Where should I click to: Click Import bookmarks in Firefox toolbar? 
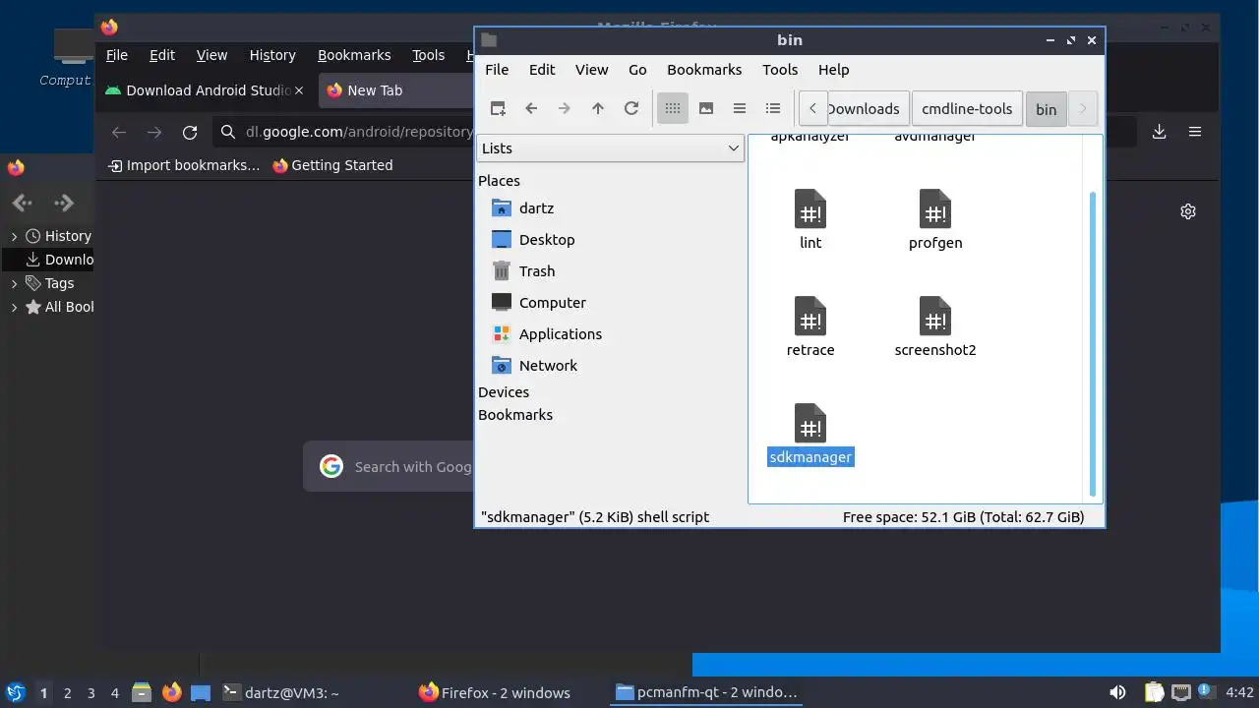(184, 165)
